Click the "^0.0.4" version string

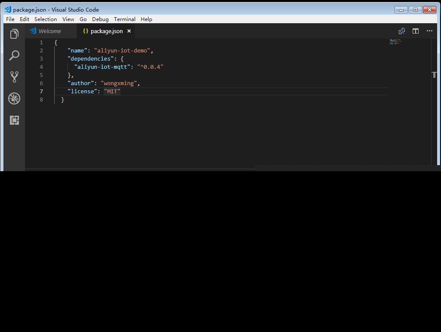pyautogui.click(x=150, y=67)
